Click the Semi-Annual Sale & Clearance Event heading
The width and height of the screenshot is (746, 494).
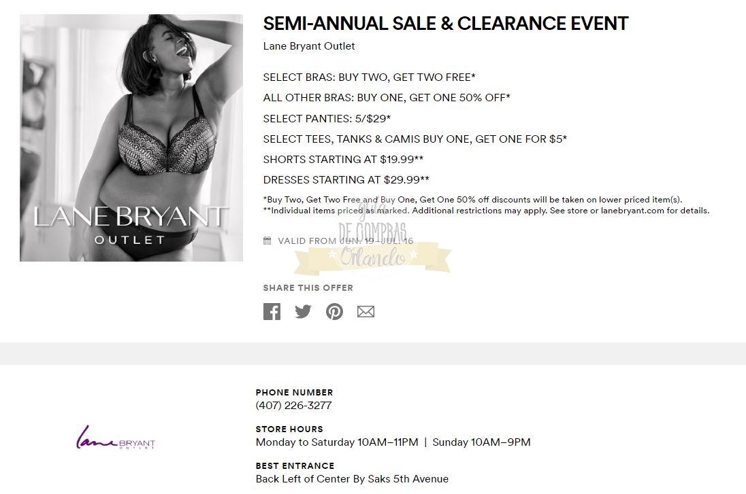(445, 24)
